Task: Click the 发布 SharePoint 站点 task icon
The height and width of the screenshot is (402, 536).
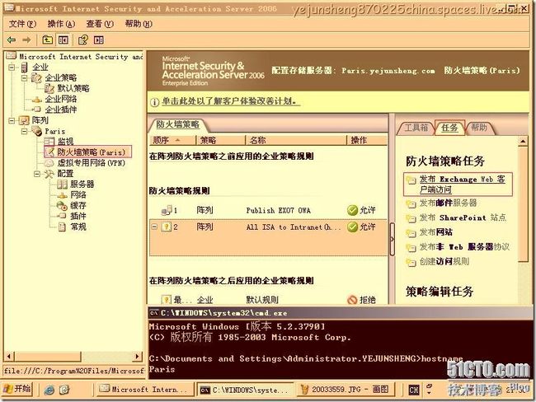Action: (x=411, y=218)
